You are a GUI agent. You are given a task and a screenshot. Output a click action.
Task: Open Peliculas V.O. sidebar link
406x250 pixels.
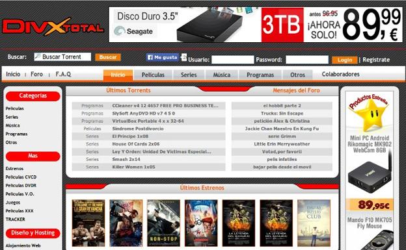[20, 194]
